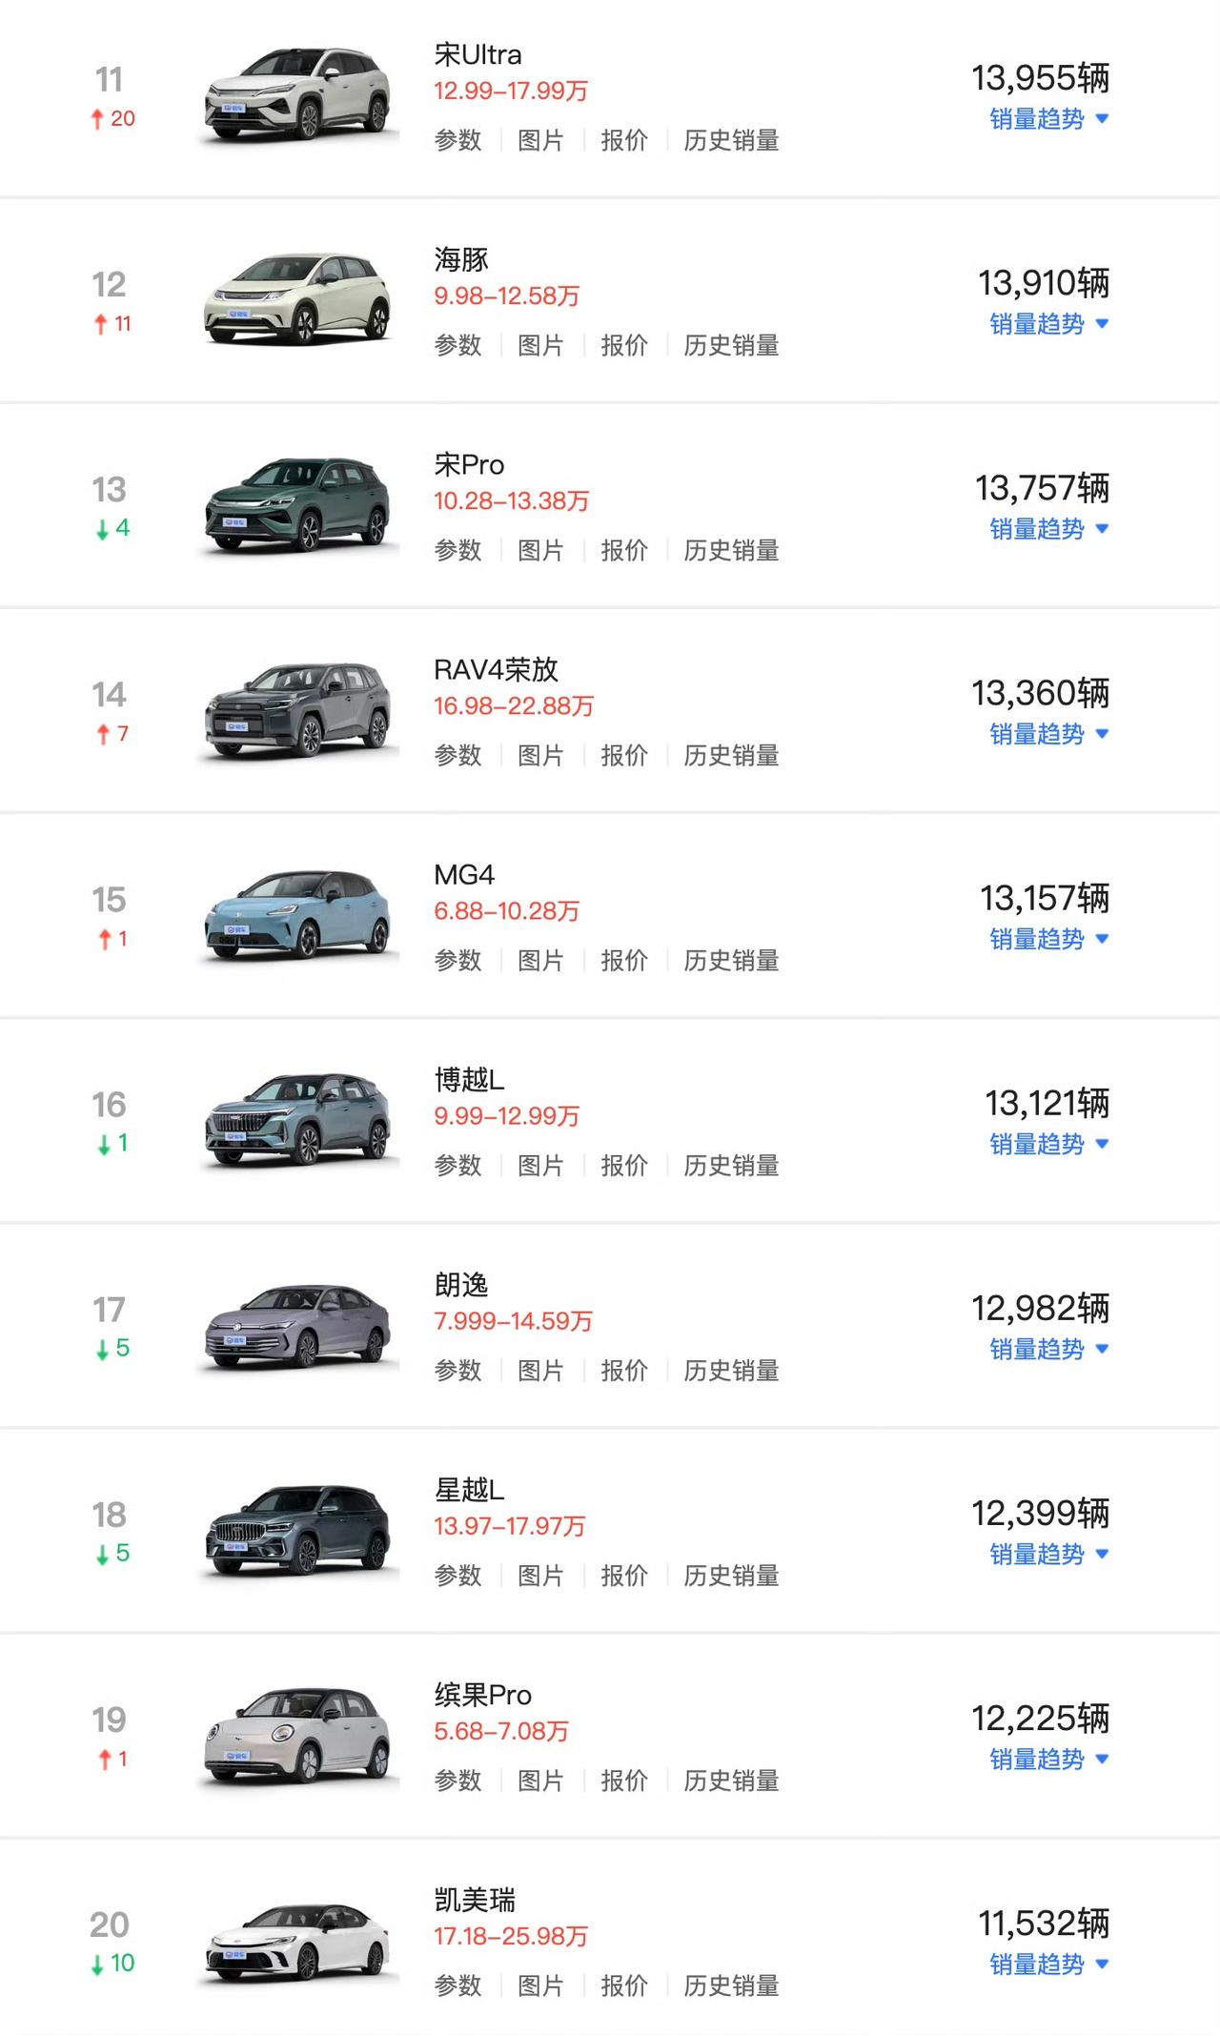Expand 销量趋势 for 宋Ultra
This screenshot has height=2036, width=1220.
(x=1048, y=119)
